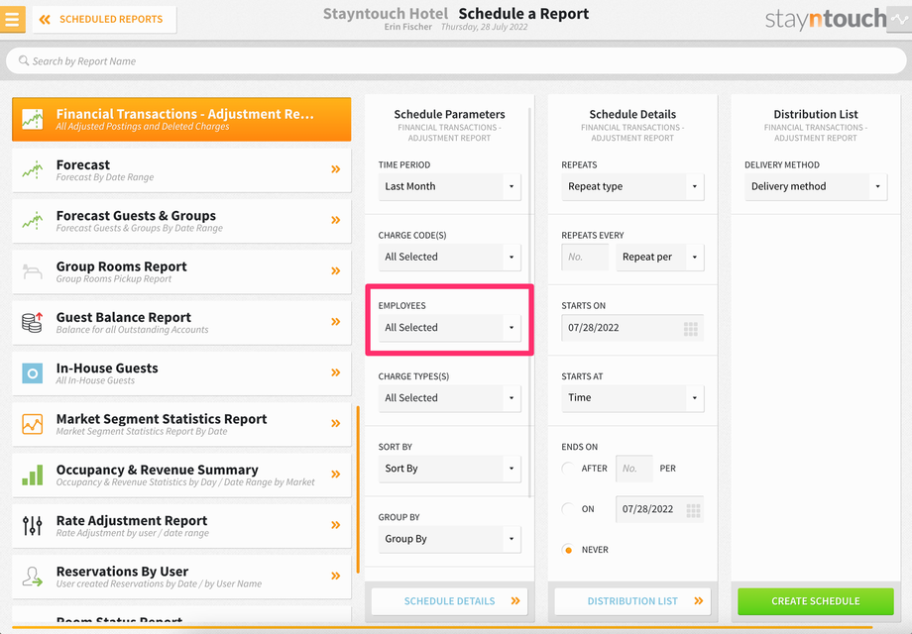The width and height of the screenshot is (912, 634).
Task: Open the Charge Code(s) dropdown
Action: click(450, 257)
